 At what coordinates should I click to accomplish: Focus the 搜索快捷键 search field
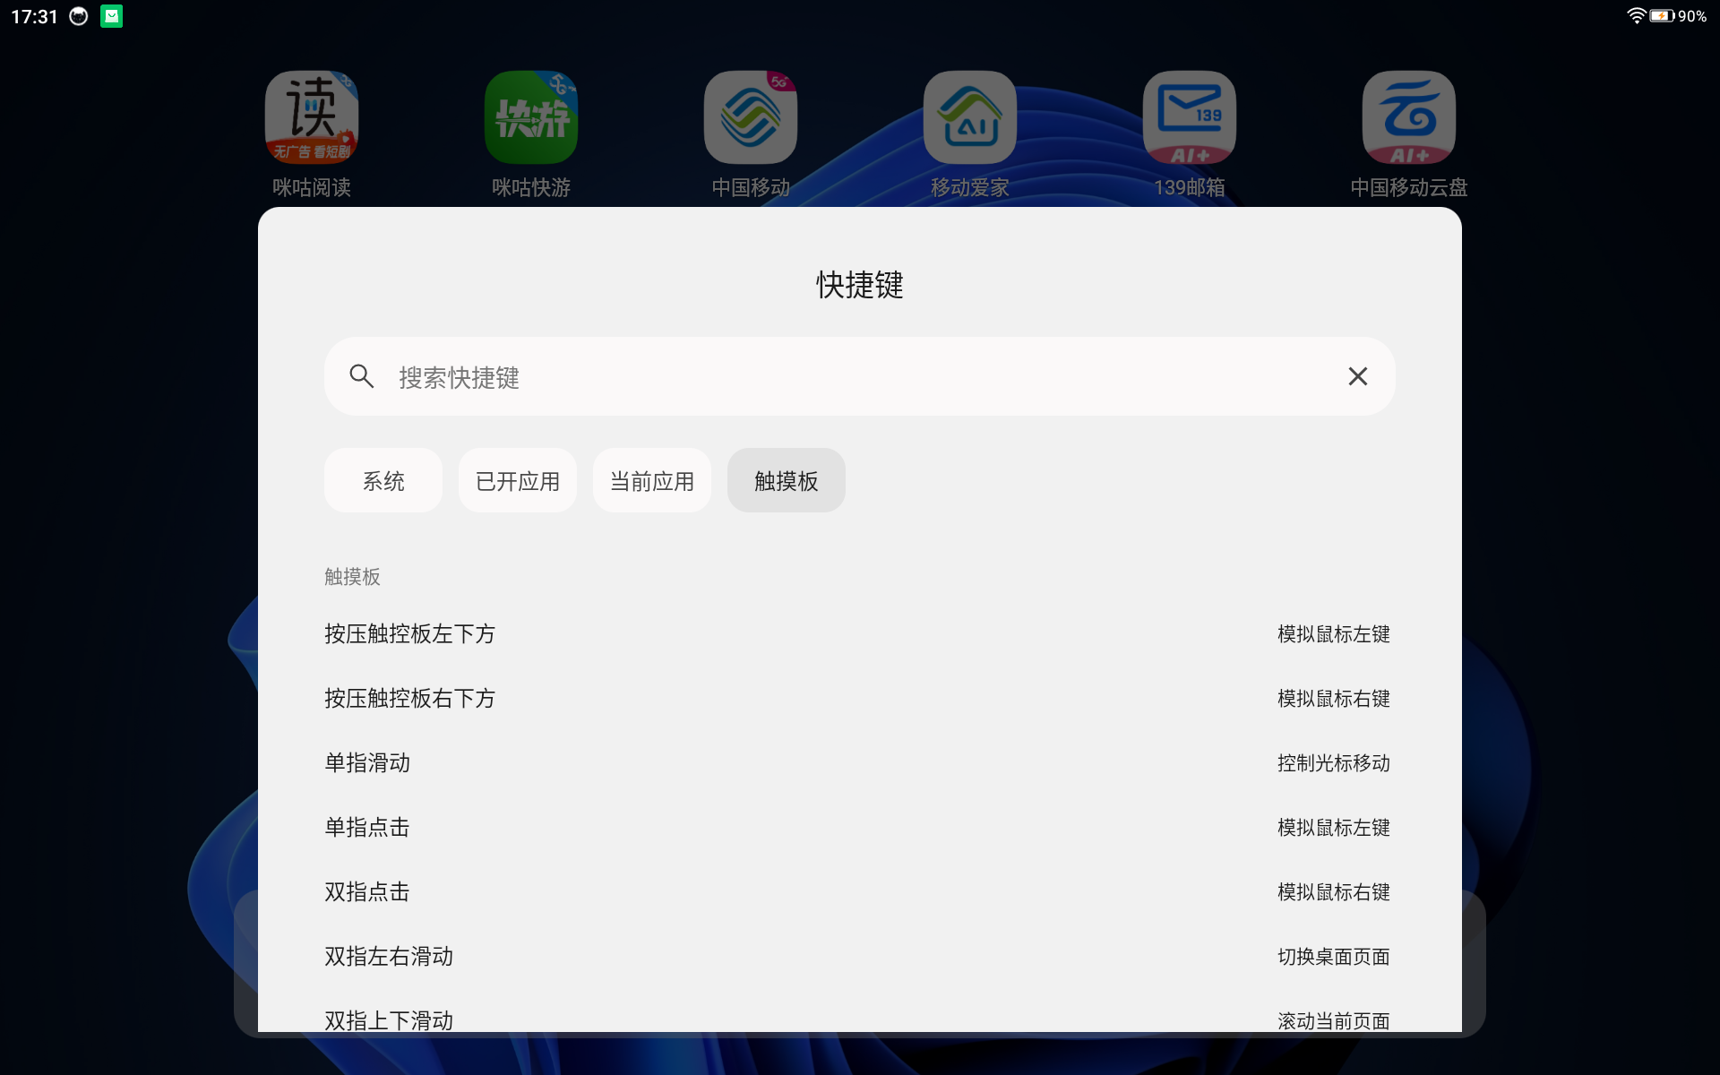pos(860,376)
